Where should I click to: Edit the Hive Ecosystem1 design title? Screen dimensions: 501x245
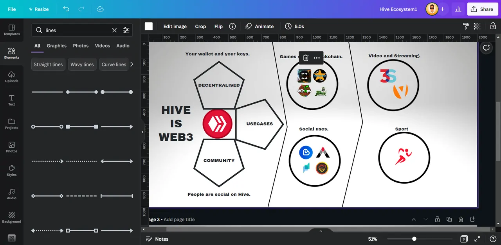398,9
